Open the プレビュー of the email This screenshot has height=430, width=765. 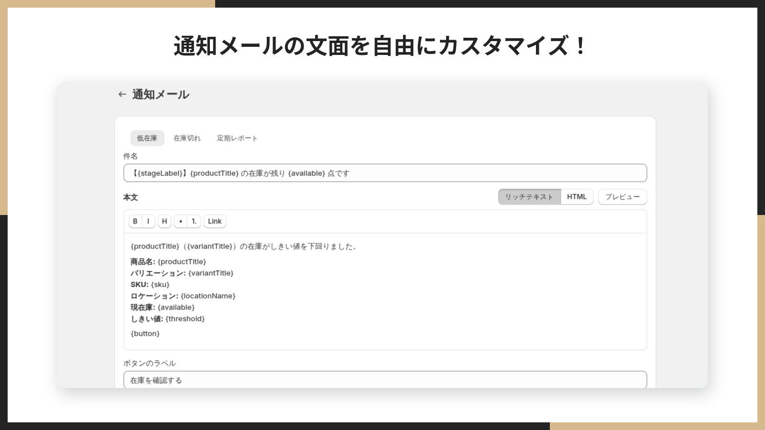point(623,197)
